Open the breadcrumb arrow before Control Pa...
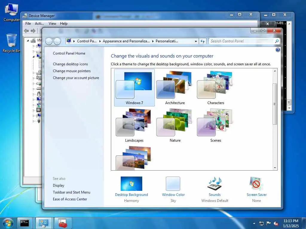306x229 pixels. 74,41
